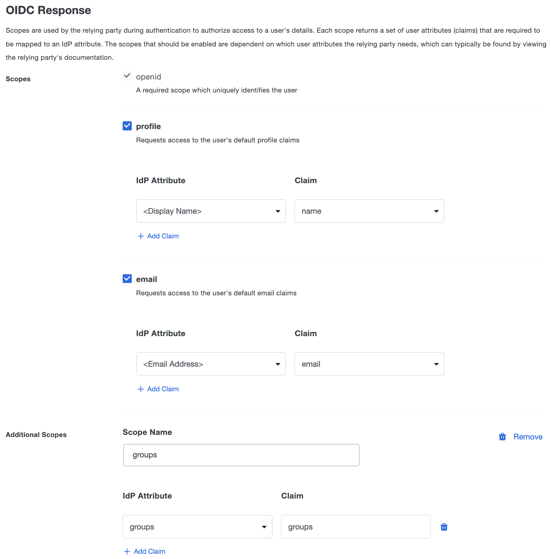The width and height of the screenshot is (551, 559).
Task: Uncheck the profile scope checkbox
Action: pos(127,126)
